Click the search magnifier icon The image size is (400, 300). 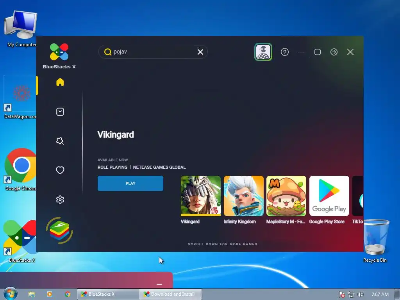click(x=108, y=52)
